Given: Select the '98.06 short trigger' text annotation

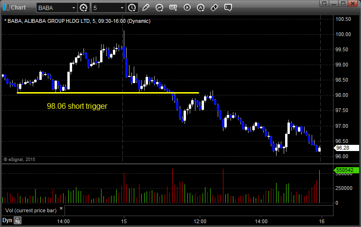Looking at the screenshot, I should click(77, 106).
